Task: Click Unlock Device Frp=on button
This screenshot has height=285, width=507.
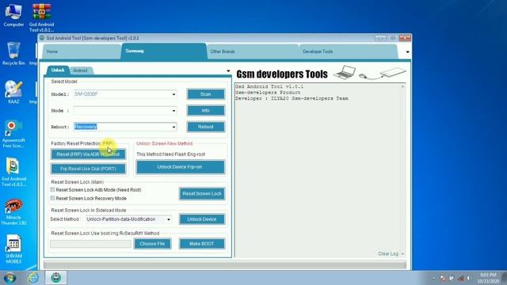Action: 180,167
